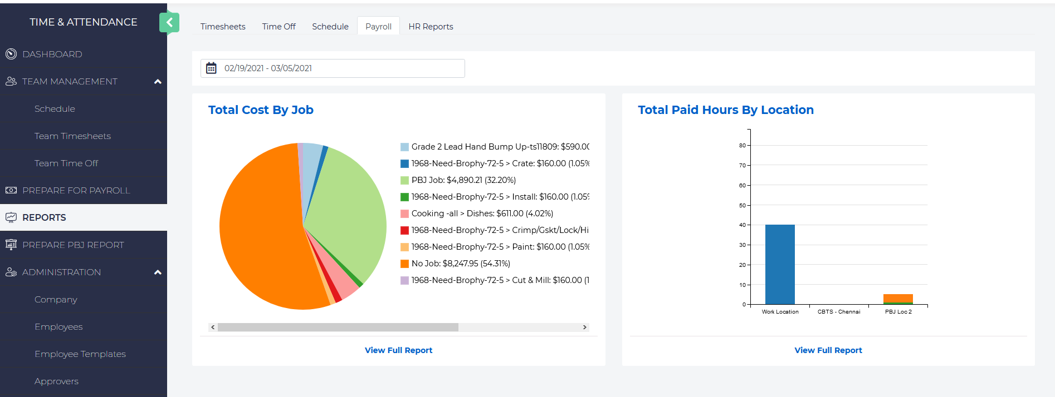Click the date range input field
Viewport: 1055px width, 397px height.
pos(340,68)
